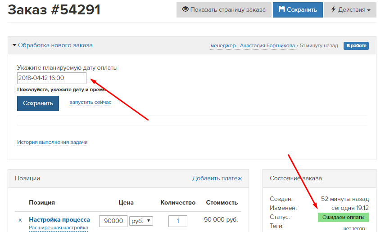Click the запустить сейчас link
385x232 pixels.
(91, 102)
